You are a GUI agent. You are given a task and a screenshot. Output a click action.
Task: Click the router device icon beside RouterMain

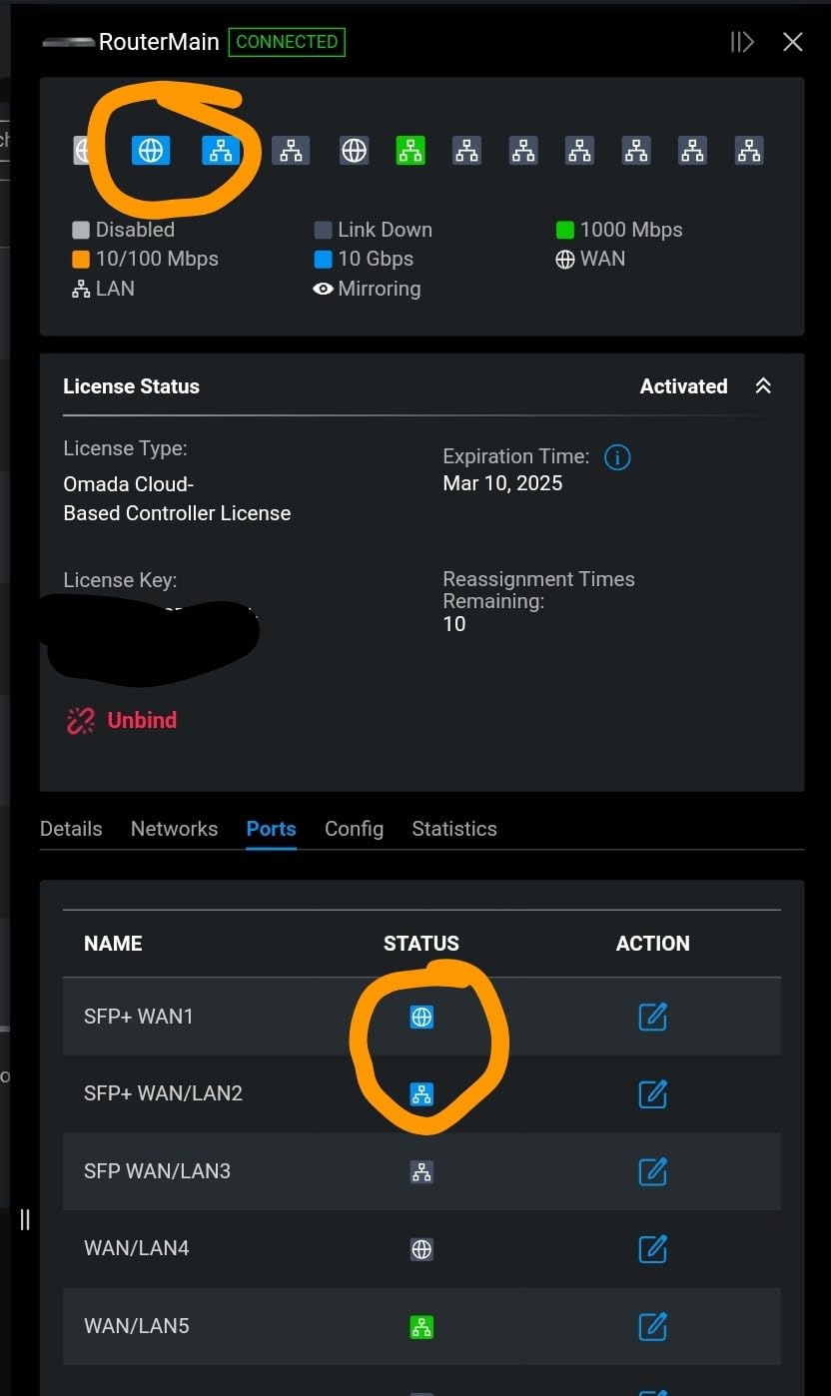(x=68, y=43)
